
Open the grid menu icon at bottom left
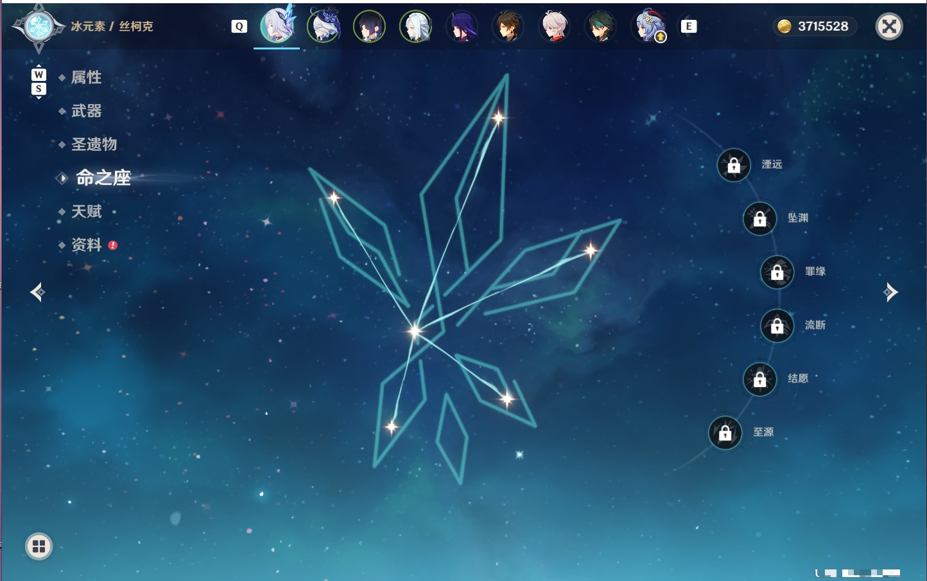[x=39, y=546]
